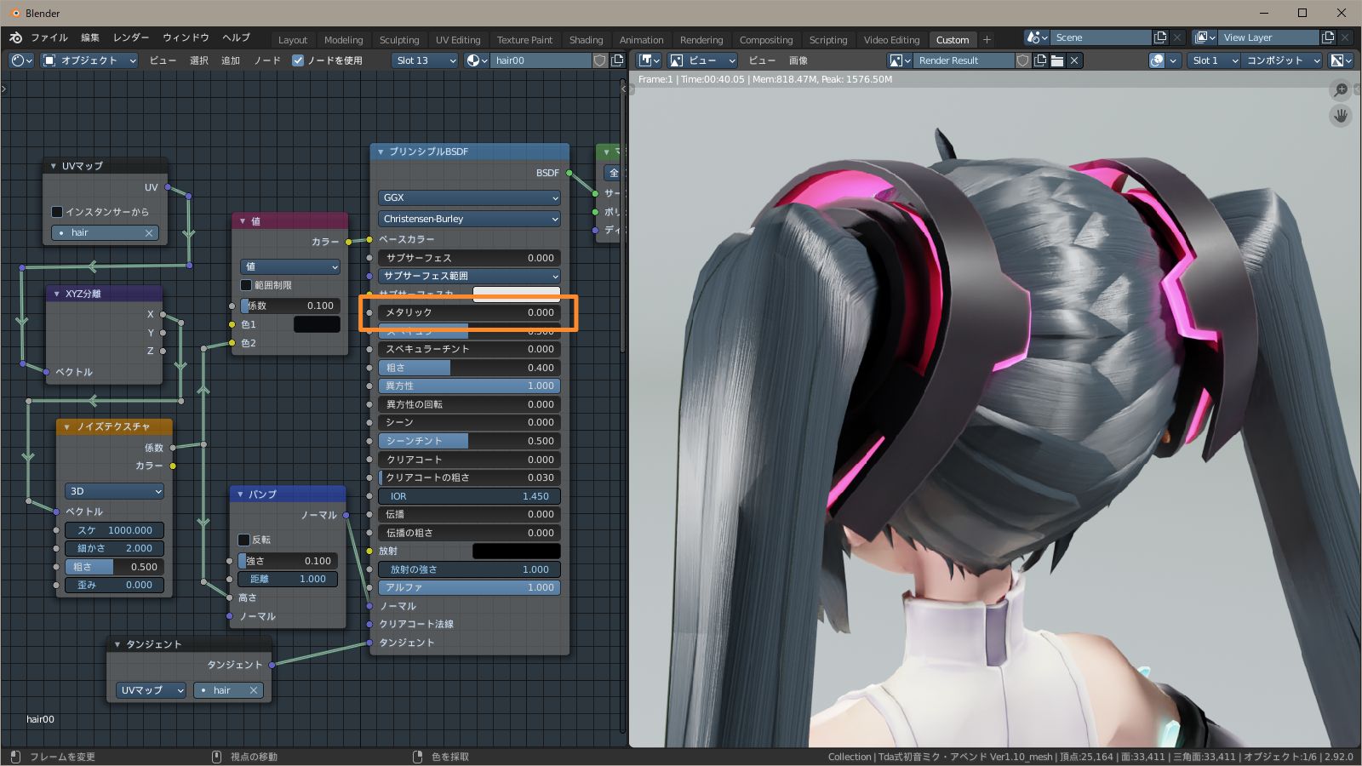Unlink Render Result with the X icon
The width and height of the screenshot is (1362, 766).
1074,60
